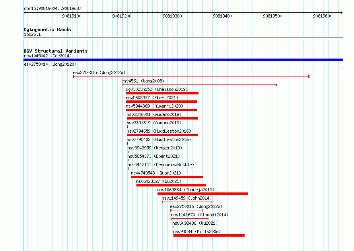354x251 pixels.
Task: Click the red bar under nsv4749543
Action: 167,177
